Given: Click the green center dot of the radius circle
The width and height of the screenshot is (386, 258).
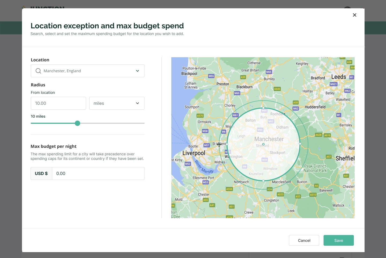Looking at the screenshot, I should (x=263, y=144).
